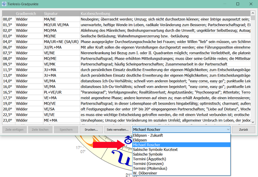Click the 'Kurzbeschreibung' column header

click(165, 14)
